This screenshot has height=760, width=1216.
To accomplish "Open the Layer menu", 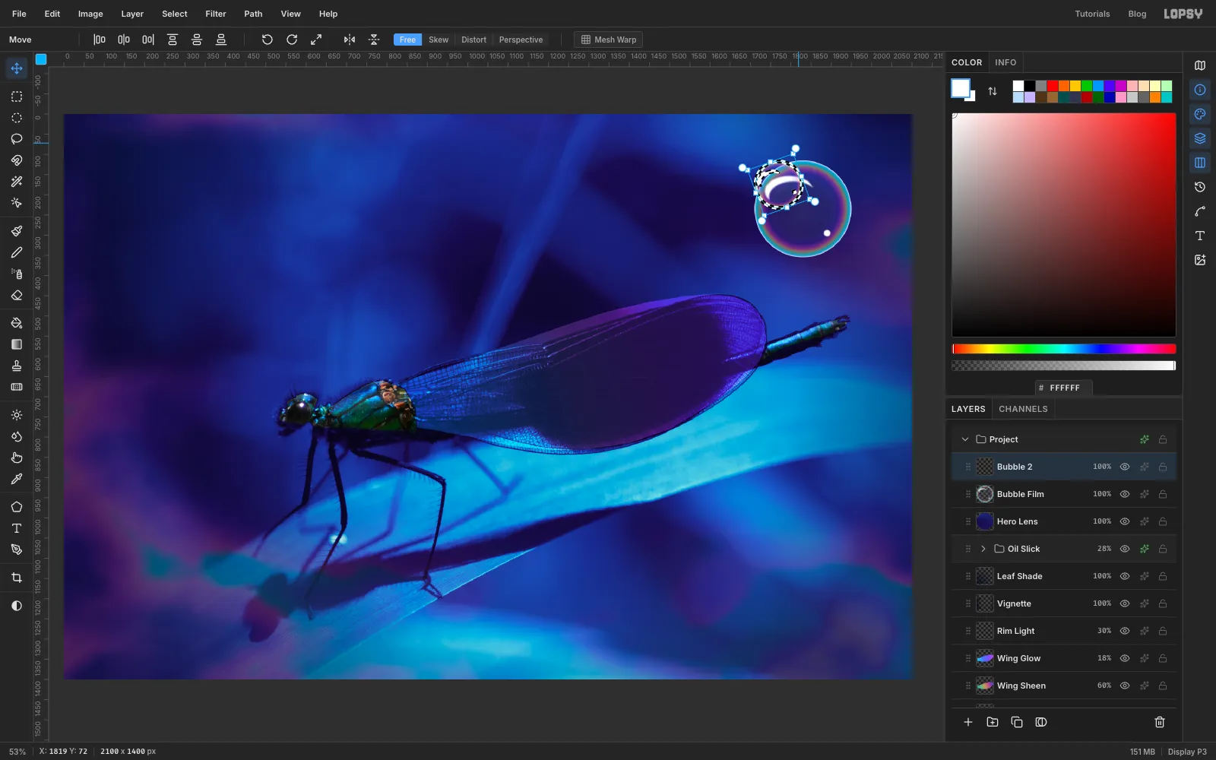I will 132,14.
